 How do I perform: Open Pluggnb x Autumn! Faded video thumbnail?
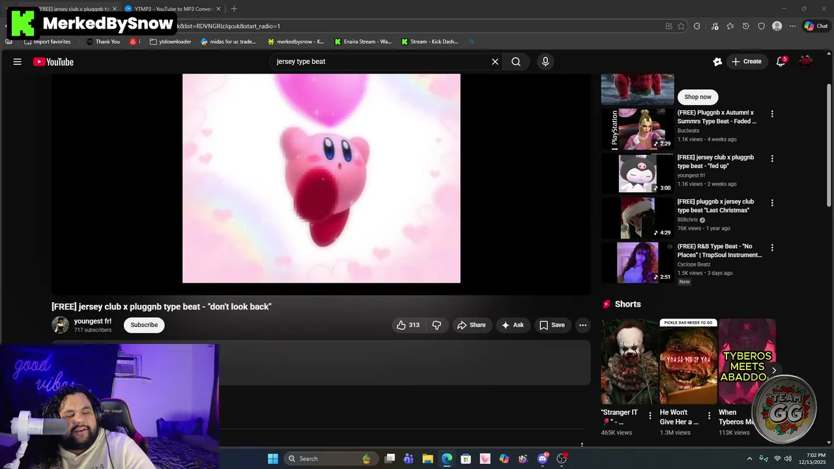coord(637,129)
